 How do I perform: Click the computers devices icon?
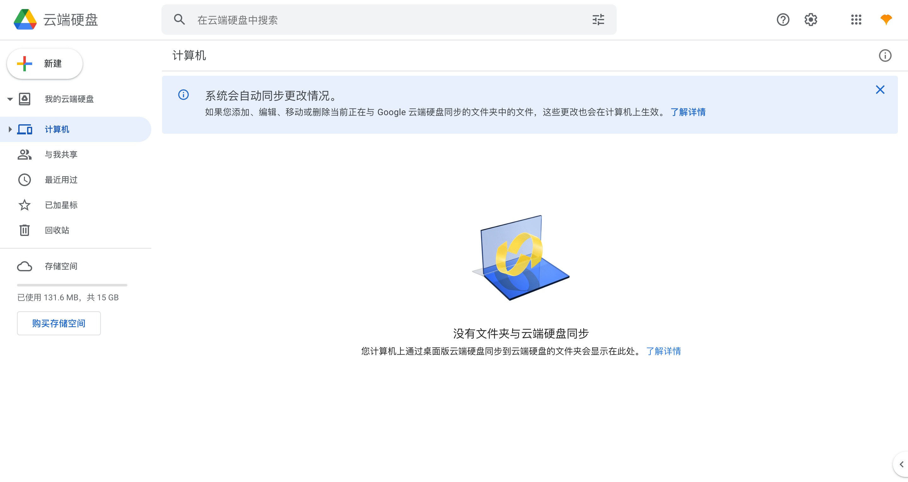(x=25, y=129)
